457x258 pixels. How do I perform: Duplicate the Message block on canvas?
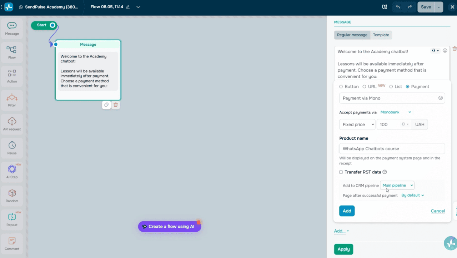[x=106, y=105]
